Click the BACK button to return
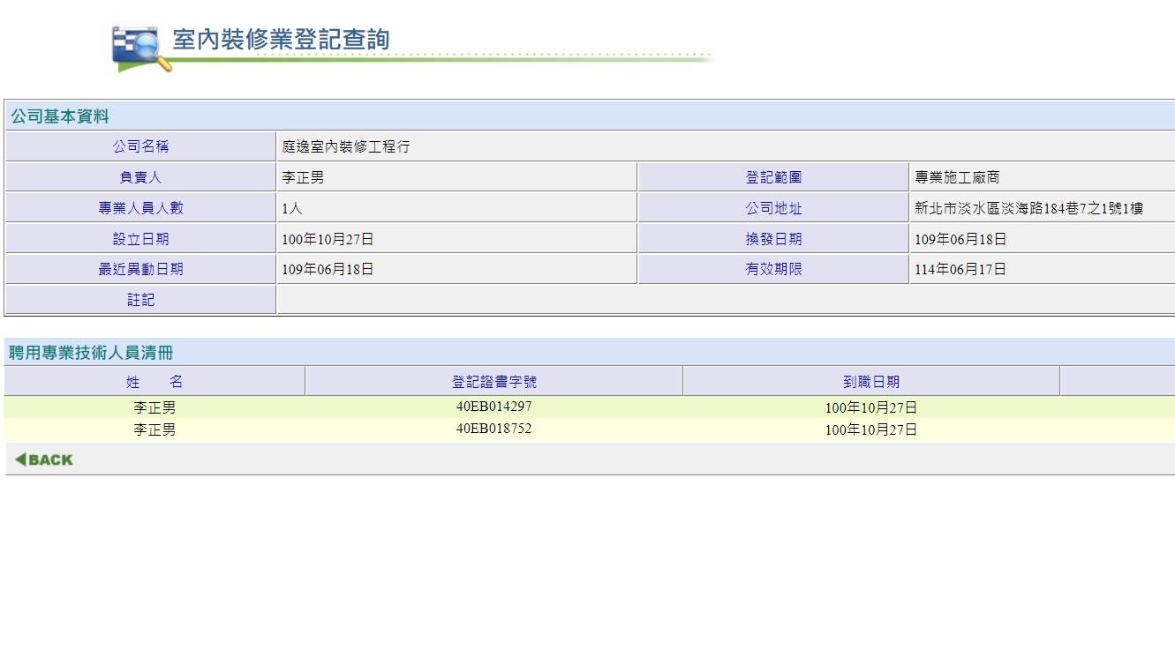Viewport: 1175px width, 672px height. 42,459
